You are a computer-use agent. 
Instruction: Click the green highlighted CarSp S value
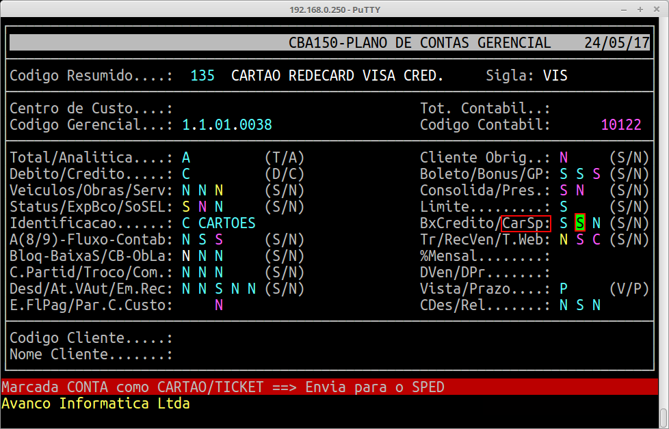(580, 223)
